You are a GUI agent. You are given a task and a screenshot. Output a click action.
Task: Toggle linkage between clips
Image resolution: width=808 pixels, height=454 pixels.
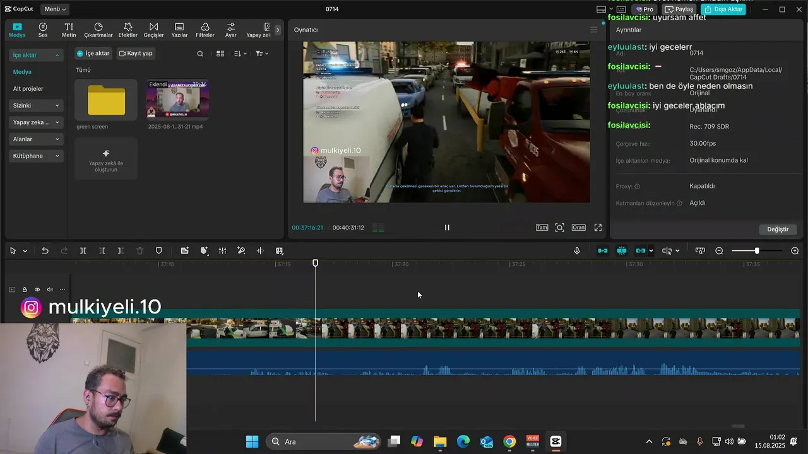click(641, 251)
